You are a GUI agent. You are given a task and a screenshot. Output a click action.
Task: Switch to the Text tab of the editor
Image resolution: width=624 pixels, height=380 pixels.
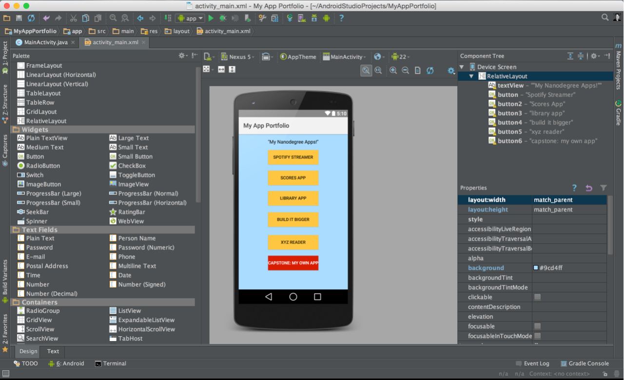[x=52, y=351]
